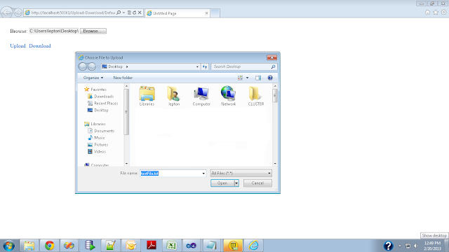The width and height of the screenshot is (449, 252).
Task: Click New folder in dialog toolbar
Action: click(x=123, y=78)
